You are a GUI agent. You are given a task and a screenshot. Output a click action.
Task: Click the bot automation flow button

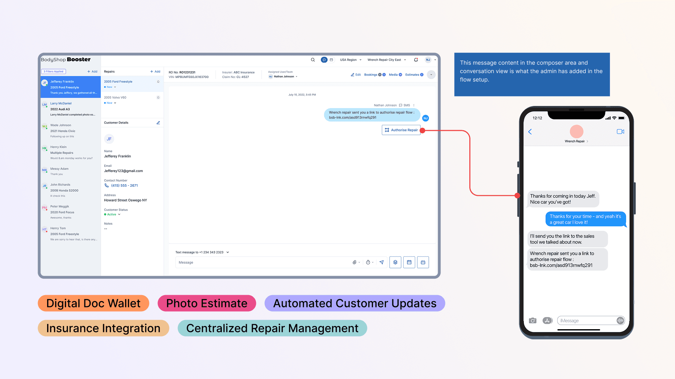pos(423,262)
